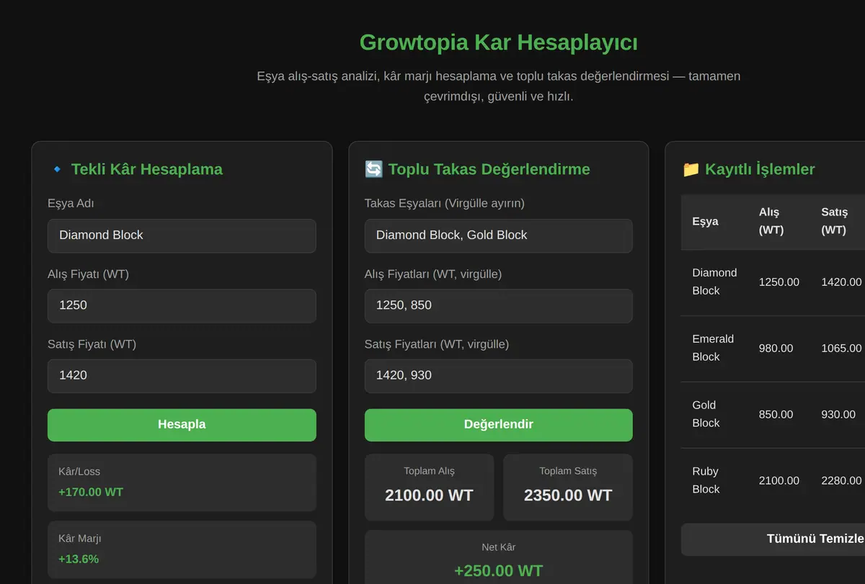Focus the Alış Fiyatları input with 1250, 850

point(499,306)
